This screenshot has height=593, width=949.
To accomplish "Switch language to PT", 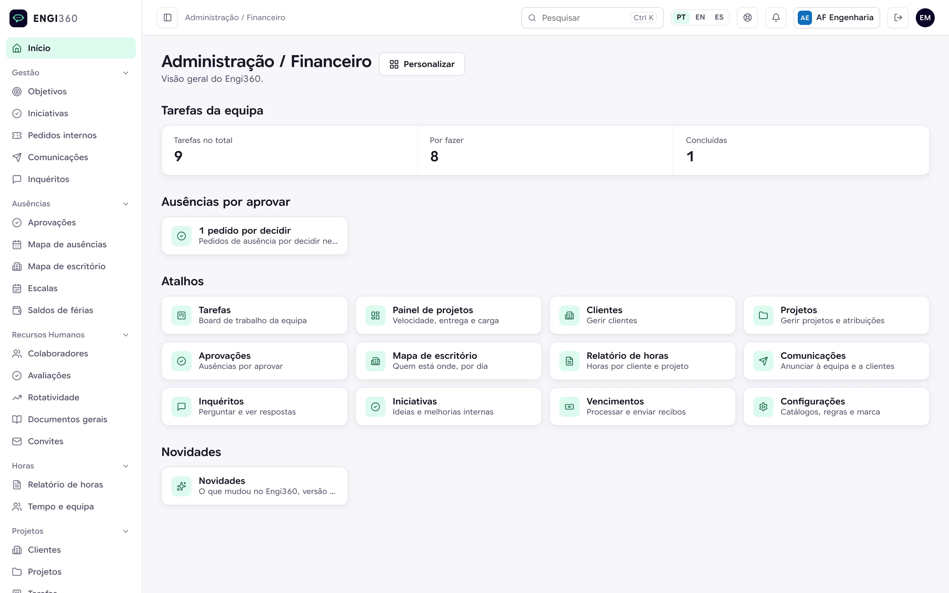I will [x=681, y=18].
